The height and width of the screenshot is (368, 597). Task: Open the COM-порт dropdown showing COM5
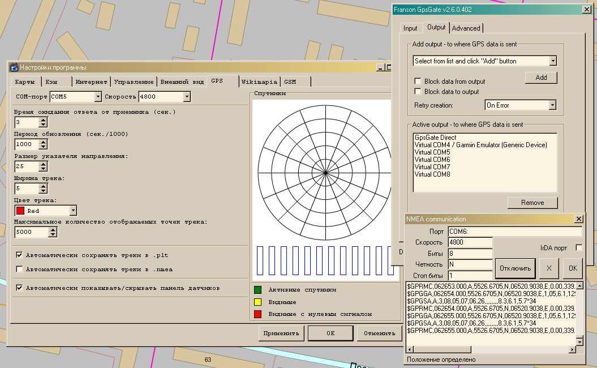(x=98, y=97)
